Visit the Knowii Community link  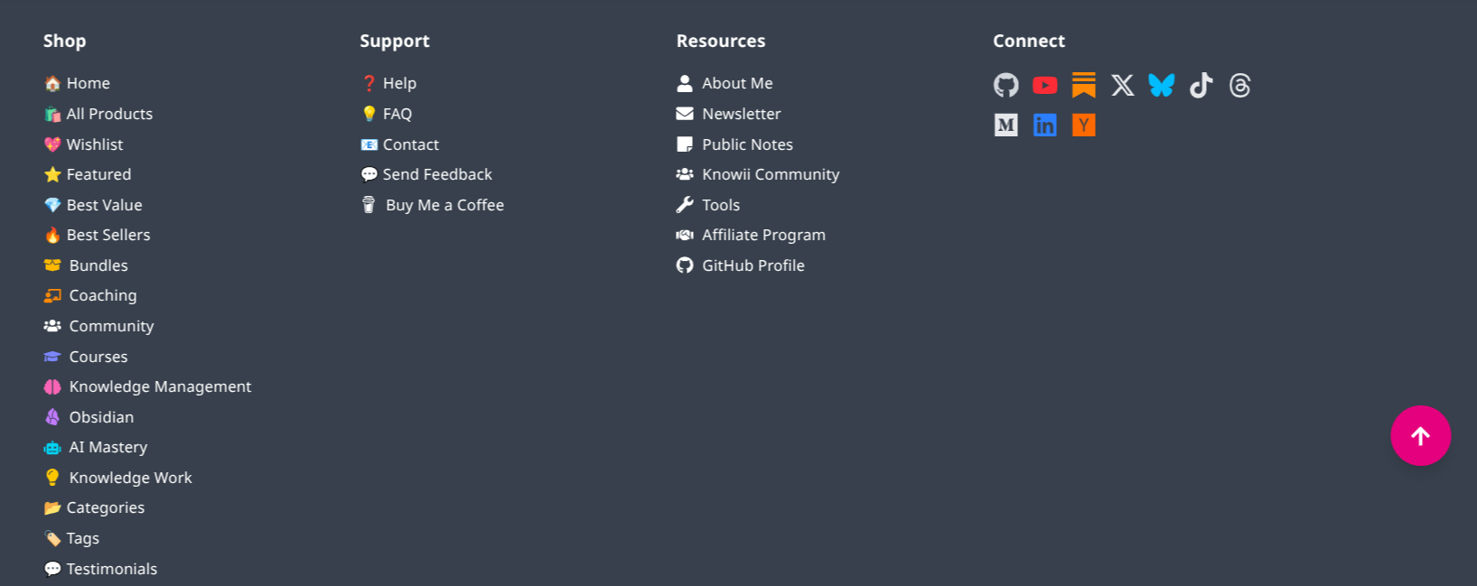tap(770, 174)
